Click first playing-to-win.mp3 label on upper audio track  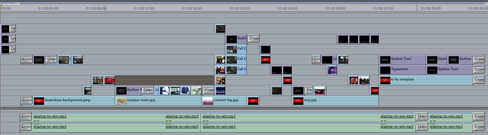pos(50,116)
